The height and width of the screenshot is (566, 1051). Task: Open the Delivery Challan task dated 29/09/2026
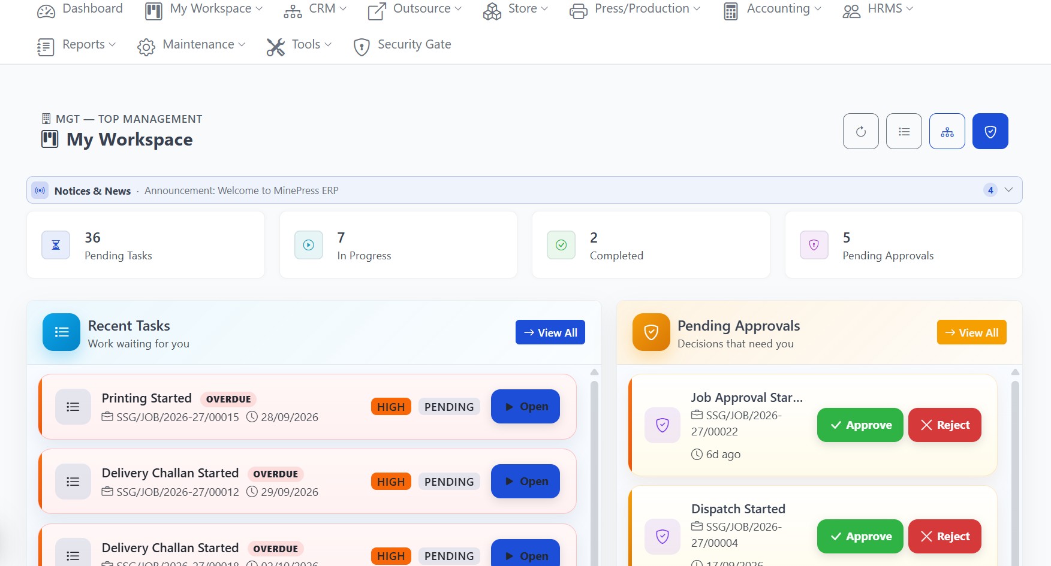525,482
